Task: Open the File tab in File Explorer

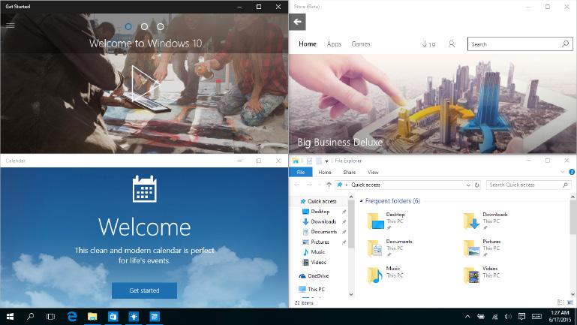Action: pyautogui.click(x=301, y=172)
